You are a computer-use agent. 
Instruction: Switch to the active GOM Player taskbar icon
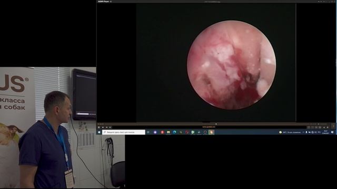pyautogui.click(x=211, y=132)
